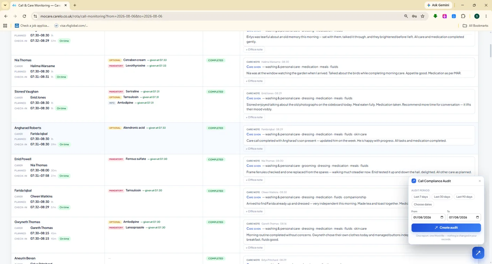Click client name Sioned Vaughan
The image size is (492, 264).
(26, 92)
